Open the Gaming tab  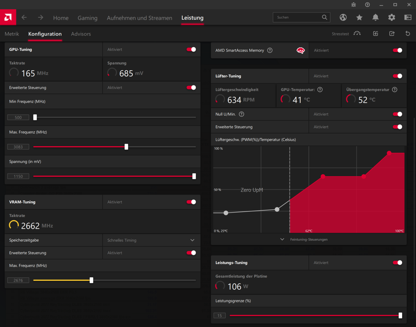[x=87, y=18]
